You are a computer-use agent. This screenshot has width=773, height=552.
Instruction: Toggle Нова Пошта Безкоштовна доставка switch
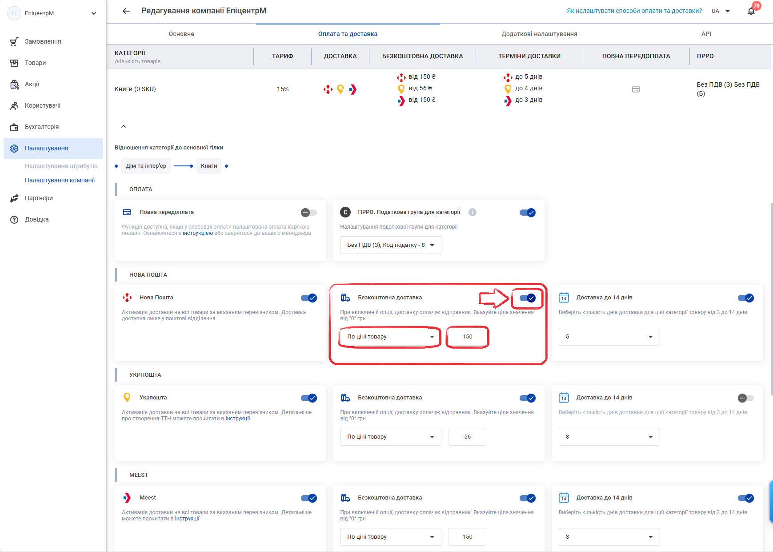coord(528,298)
